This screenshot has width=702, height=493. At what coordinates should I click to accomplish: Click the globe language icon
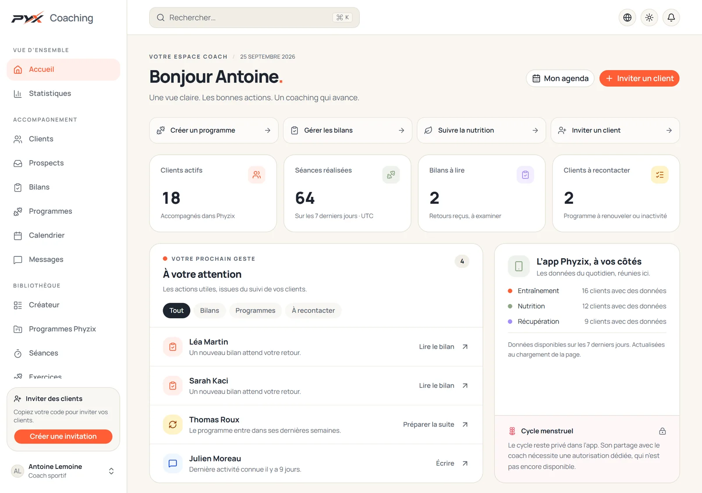coord(627,18)
